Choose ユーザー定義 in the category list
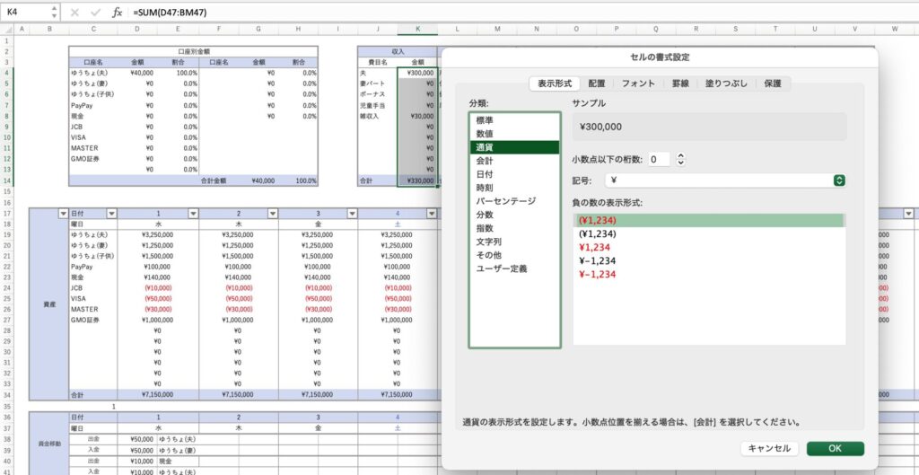Screen dimensions: 919x475 click(502, 268)
